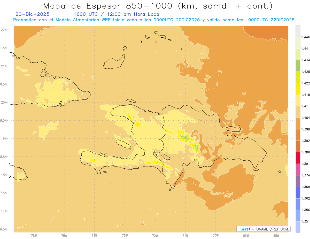
Task: Click the "75W" longitude label
Action: click(x=64, y=236)
